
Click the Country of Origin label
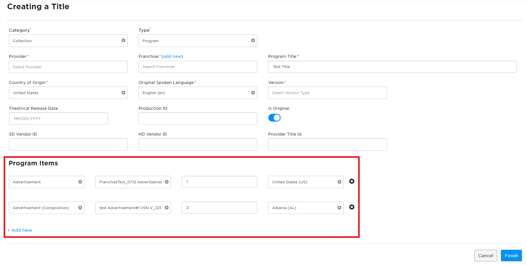point(27,83)
